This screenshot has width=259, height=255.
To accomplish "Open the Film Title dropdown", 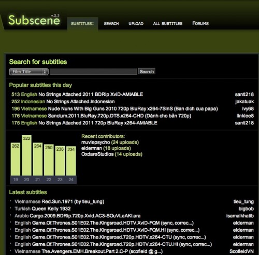I will (28, 72).
